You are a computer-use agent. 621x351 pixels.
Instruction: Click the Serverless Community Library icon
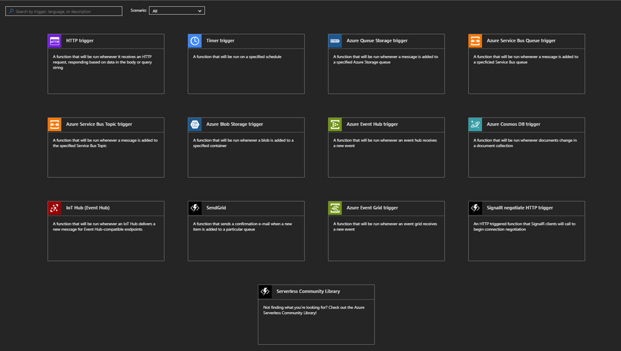[x=265, y=292]
